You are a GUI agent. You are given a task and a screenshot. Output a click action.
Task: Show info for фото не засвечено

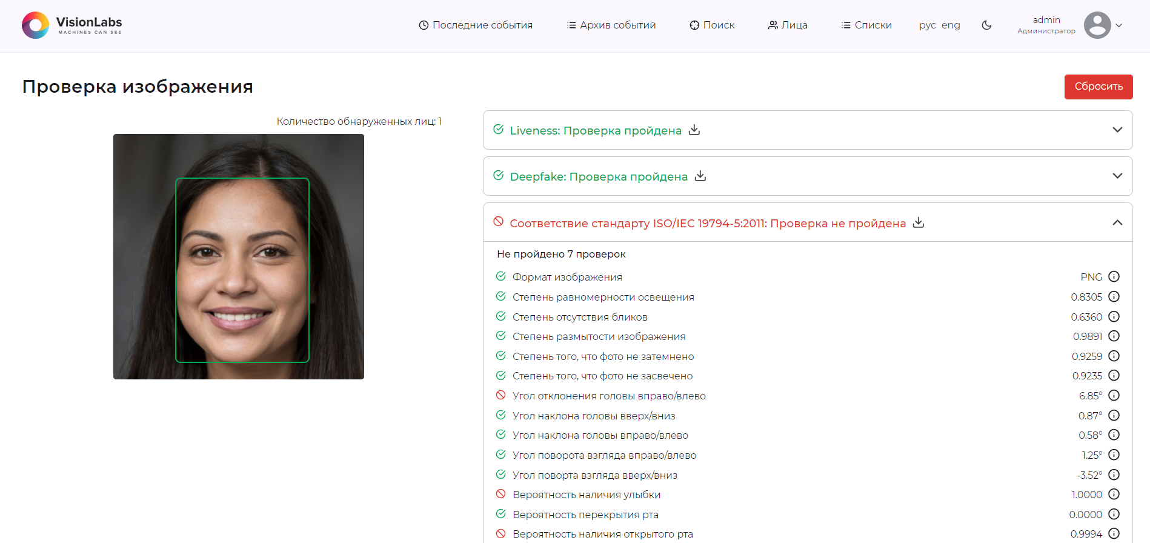[1114, 376]
